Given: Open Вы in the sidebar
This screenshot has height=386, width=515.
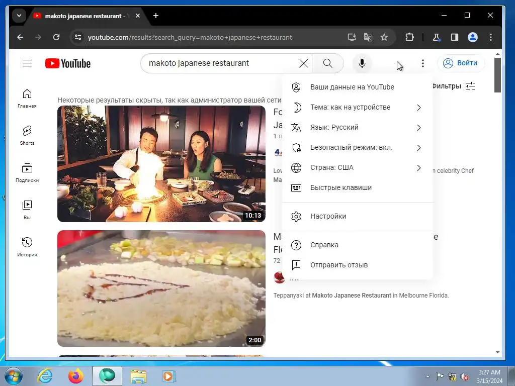Looking at the screenshot, I should pos(27,210).
